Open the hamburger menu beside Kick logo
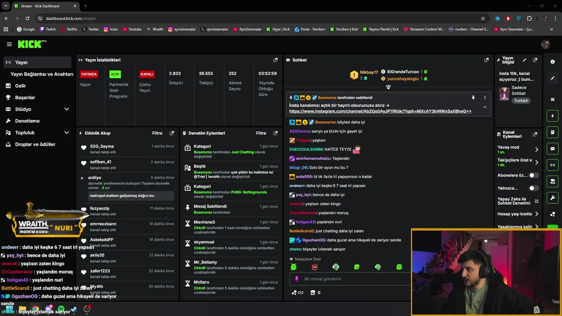Screen dimensions: 562x316 click(x=9, y=44)
